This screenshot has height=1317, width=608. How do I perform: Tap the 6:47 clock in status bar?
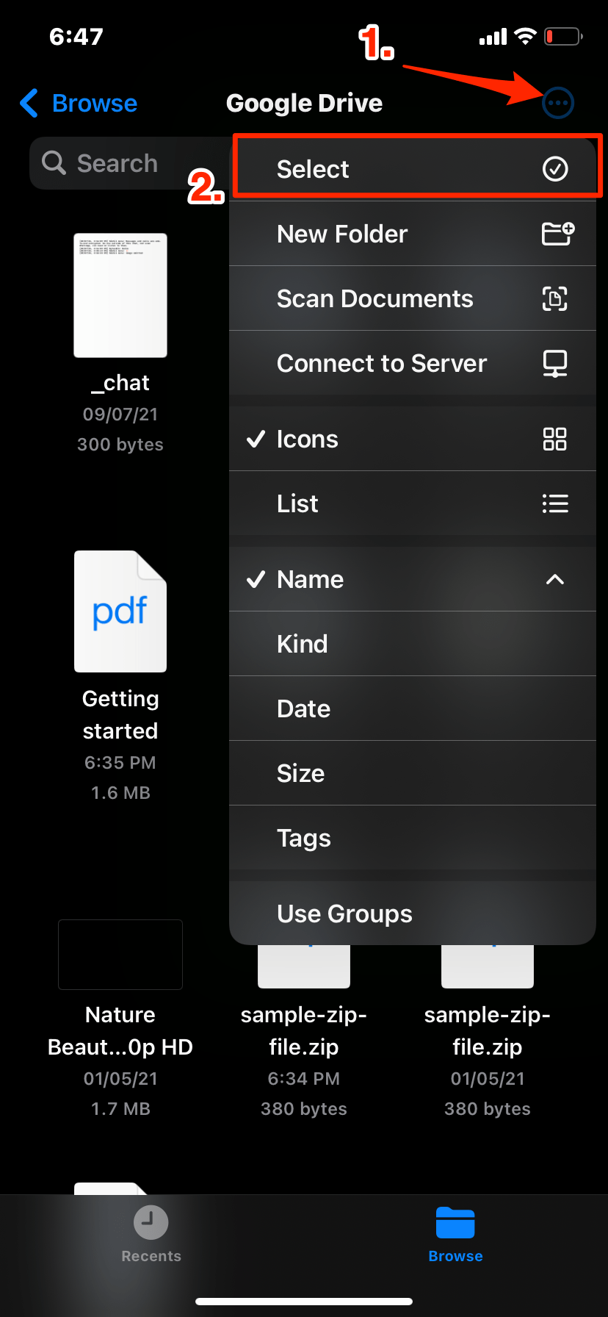[76, 36]
